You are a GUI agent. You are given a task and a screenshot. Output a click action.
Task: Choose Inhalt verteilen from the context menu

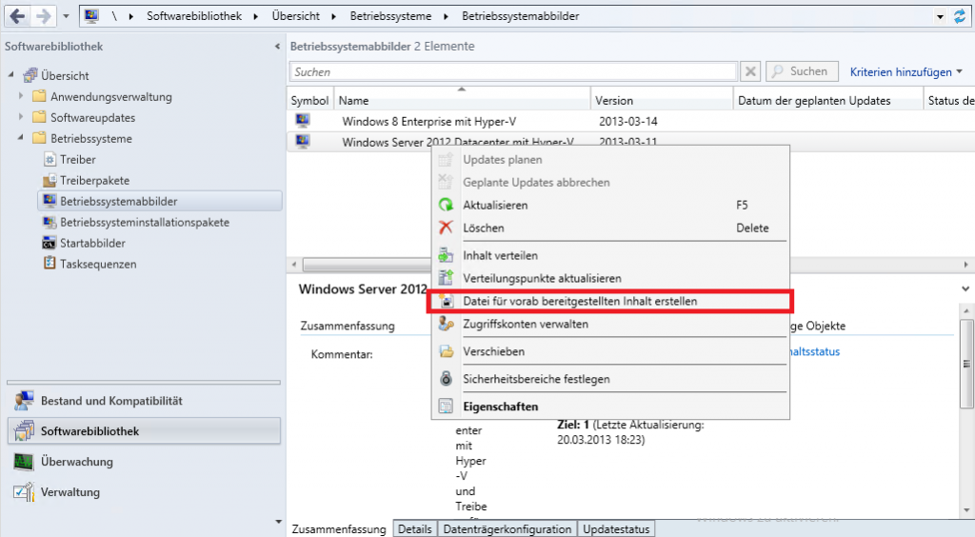500,255
